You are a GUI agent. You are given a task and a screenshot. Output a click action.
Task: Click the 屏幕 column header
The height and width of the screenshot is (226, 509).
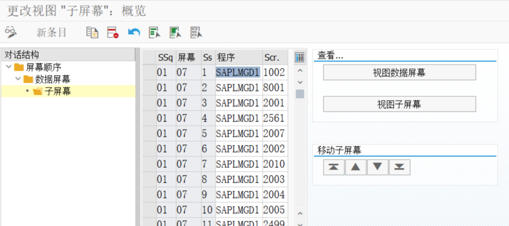tap(189, 58)
